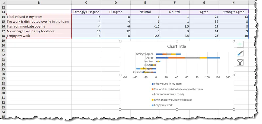
Task: Open the Chart Filters funnel button
Action: 240,62
